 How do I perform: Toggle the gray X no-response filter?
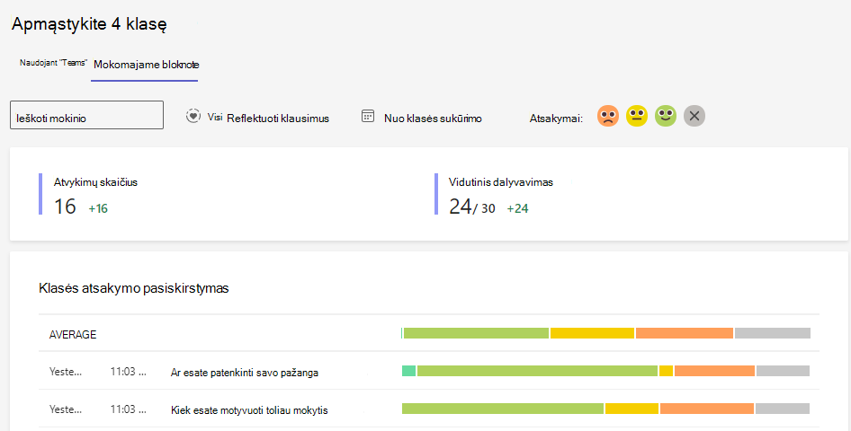(694, 116)
